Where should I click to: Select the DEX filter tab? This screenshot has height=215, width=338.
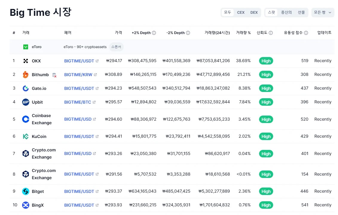coord(254,13)
